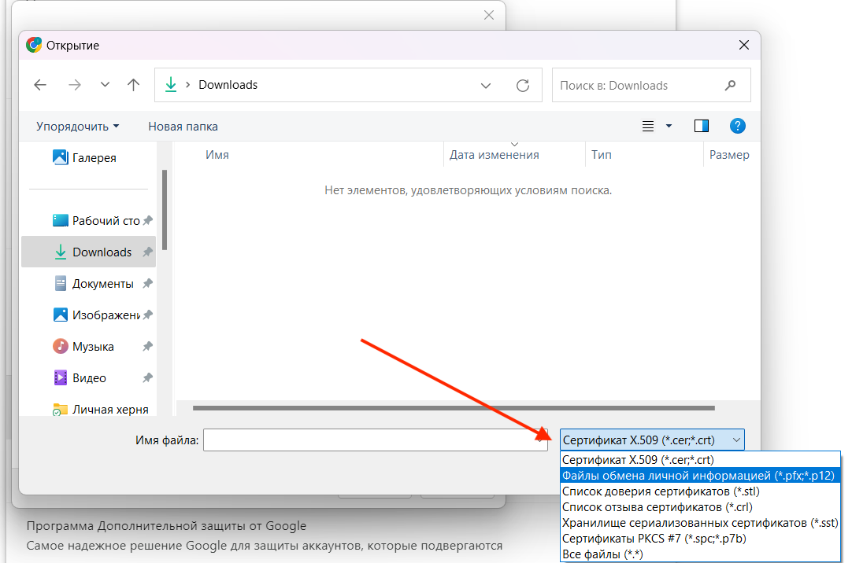Go back with the left arrow
Screen dimensions: 852x563
click(39, 85)
